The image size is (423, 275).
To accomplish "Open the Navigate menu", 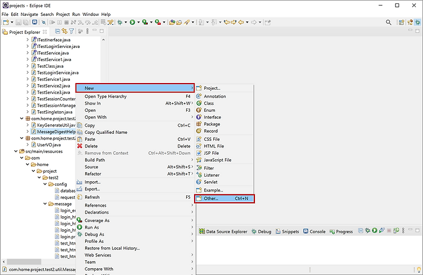I will (29, 14).
